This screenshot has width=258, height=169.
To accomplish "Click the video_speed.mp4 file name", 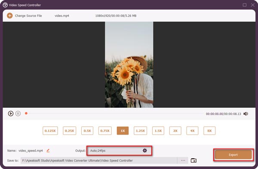I will coord(31,150).
